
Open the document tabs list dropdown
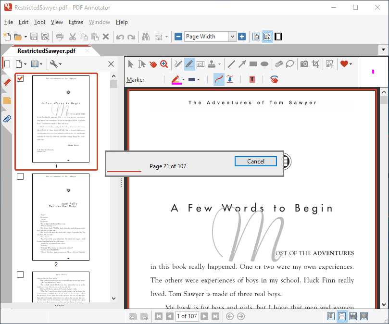383,50
